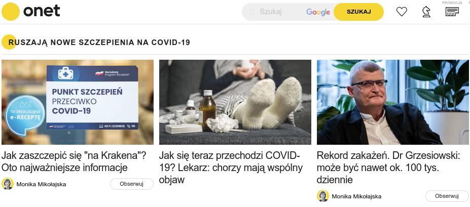Click the heart favorites icon
Image resolution: width=470 pixels, height=207 pixels.
402,12
